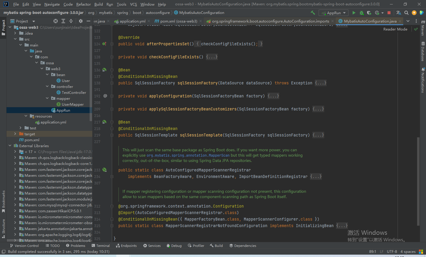Viewport: 426px width, 257px height.
Task: Switch to the application.yml tab
Action: click(132, 21)
